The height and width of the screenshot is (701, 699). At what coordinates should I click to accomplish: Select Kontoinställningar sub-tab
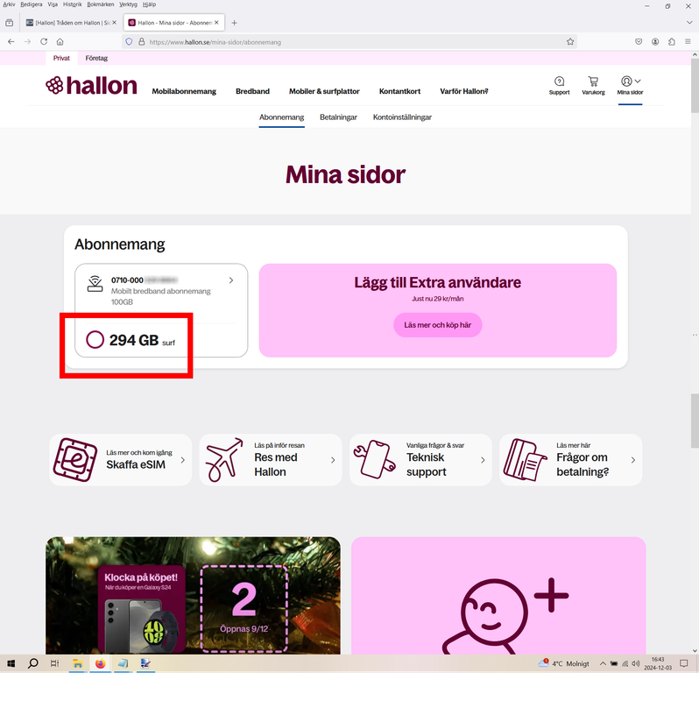402,117
